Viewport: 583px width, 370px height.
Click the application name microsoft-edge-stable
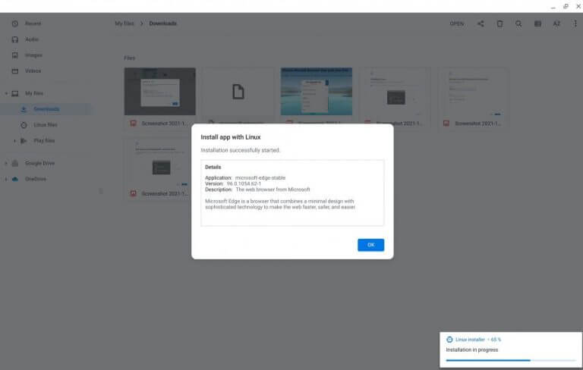[x=260, y=178]
